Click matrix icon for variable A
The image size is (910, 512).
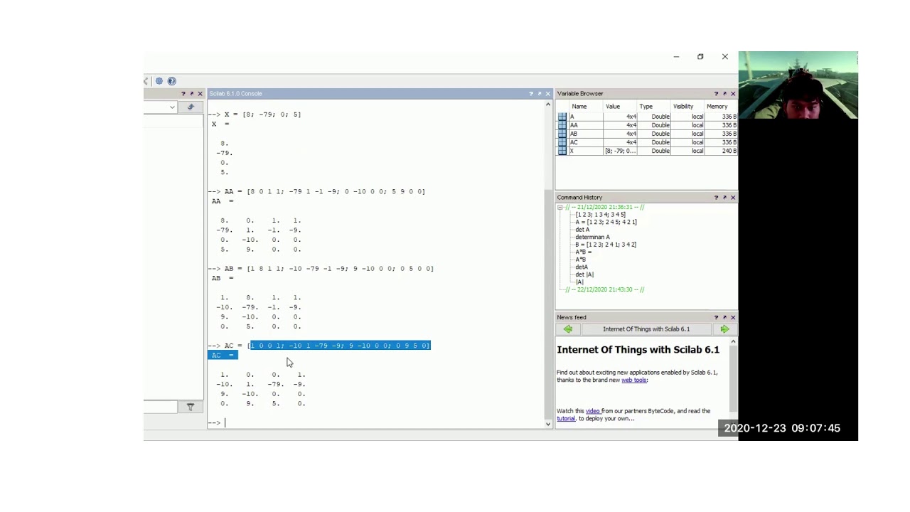(x=562, y=117)
